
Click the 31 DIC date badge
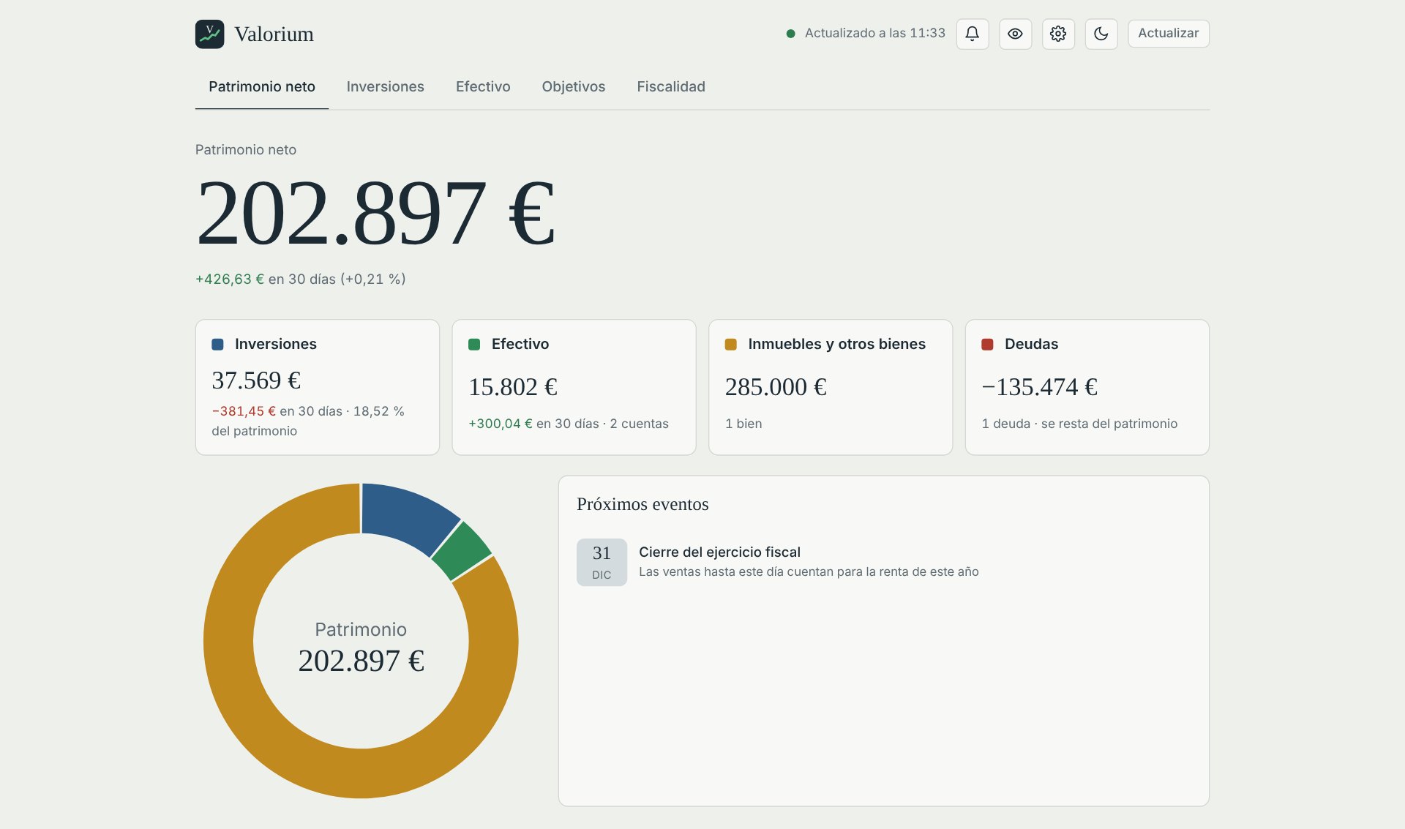602,562
